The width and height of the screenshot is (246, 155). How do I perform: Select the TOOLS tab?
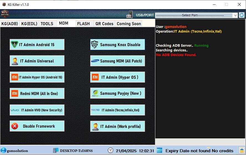pyautogui.click(x=47, y=24)
